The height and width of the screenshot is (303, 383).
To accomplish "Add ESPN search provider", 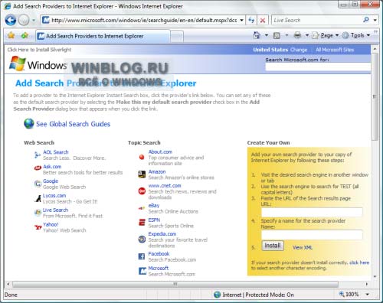I will (x=154, y=220).
